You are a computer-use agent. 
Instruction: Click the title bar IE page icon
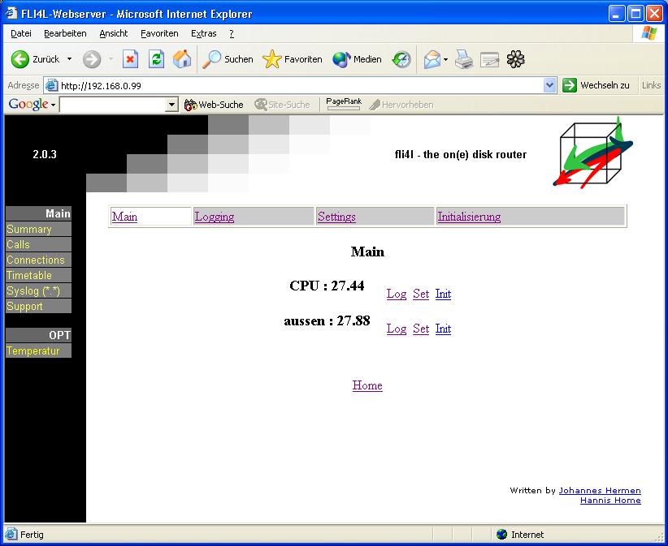tap(11, 14)
